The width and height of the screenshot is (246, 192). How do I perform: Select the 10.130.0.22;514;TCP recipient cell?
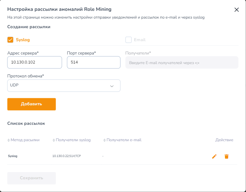67,156
